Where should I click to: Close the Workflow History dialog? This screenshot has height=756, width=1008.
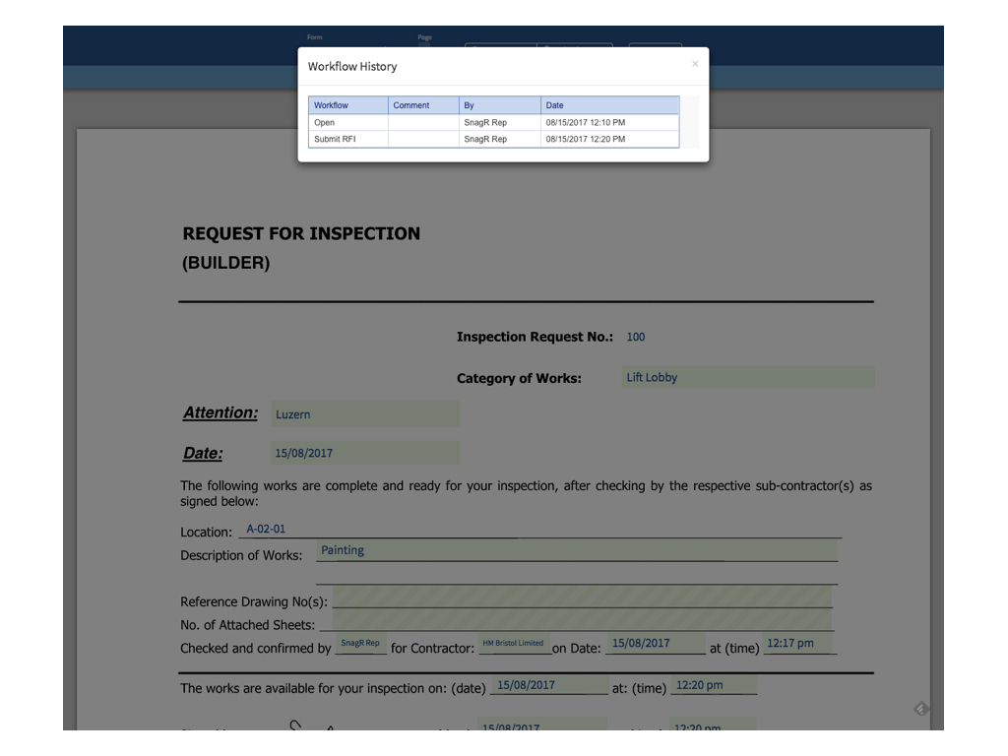point(695,64)
